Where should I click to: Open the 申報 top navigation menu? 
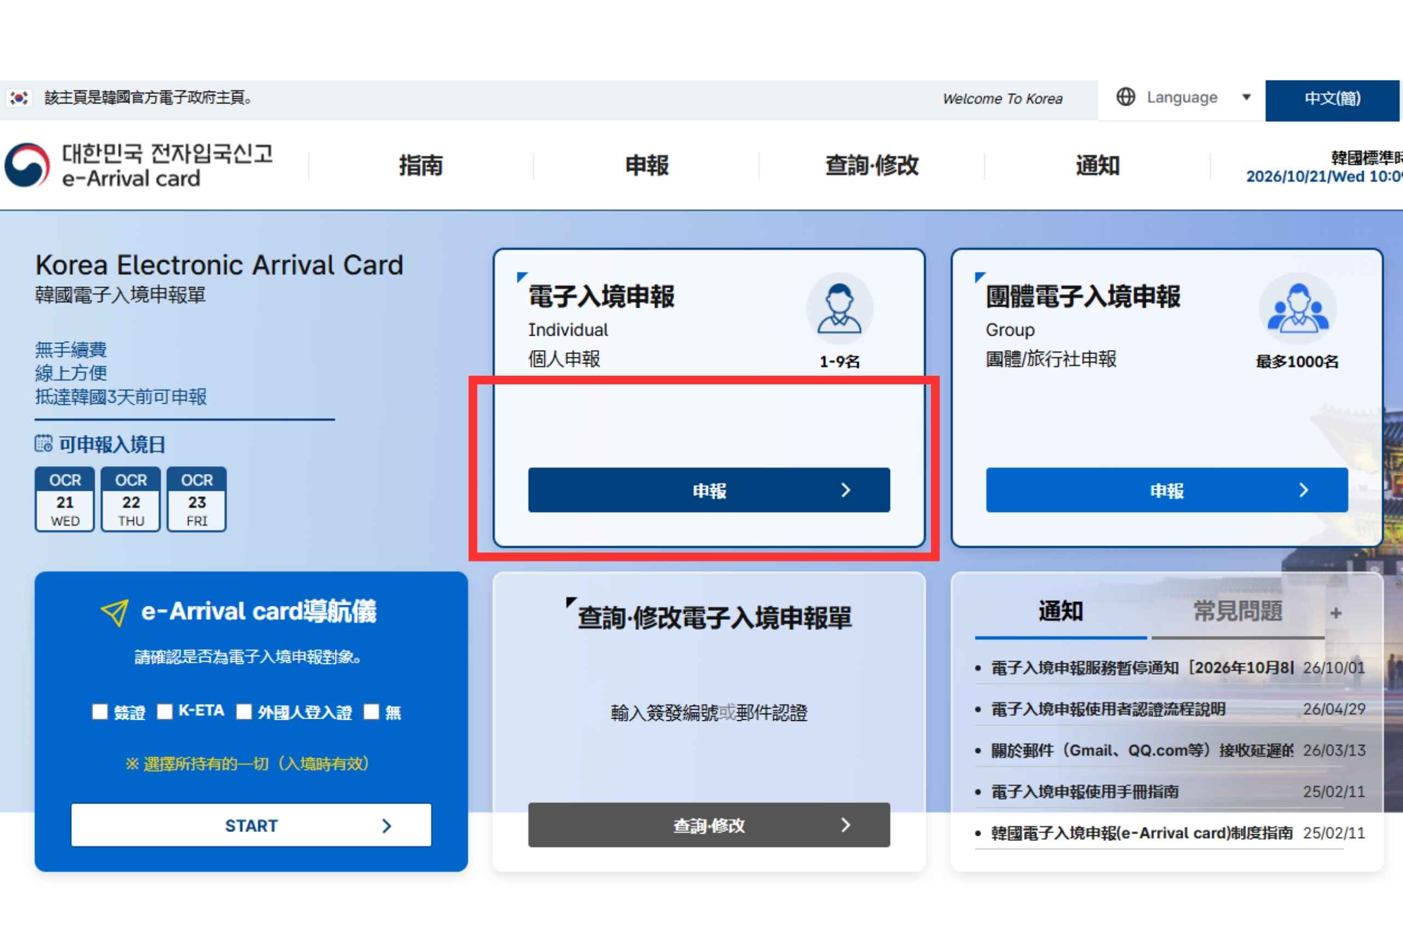pos(647,165)
